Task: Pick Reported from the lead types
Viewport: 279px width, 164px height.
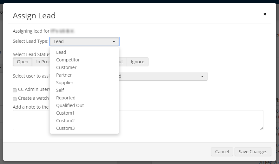Action: [66, 98]
